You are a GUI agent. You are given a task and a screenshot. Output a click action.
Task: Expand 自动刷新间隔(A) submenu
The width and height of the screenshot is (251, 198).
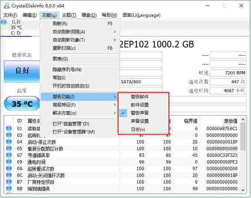click(x=80, y=32)
